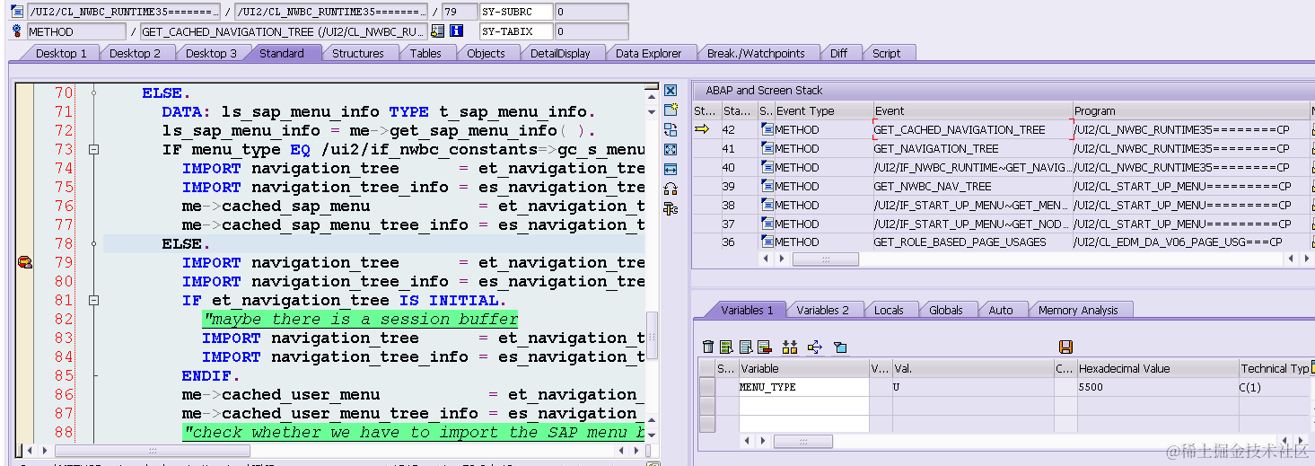Go to the Objects tab
This screenshot has height=466, width=1315.
pos(486,53)
